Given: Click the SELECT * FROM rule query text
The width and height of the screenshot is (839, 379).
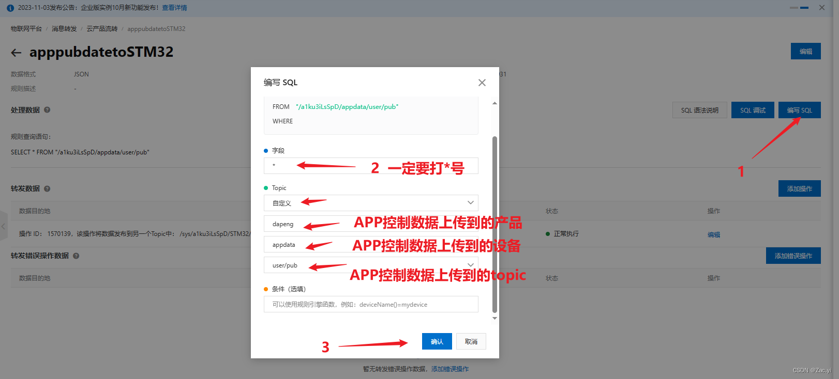Looking at the screenshot, I should coord(80,152).
